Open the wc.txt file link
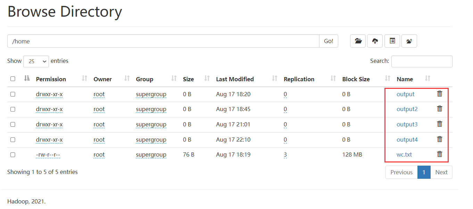 click(404, 154)
